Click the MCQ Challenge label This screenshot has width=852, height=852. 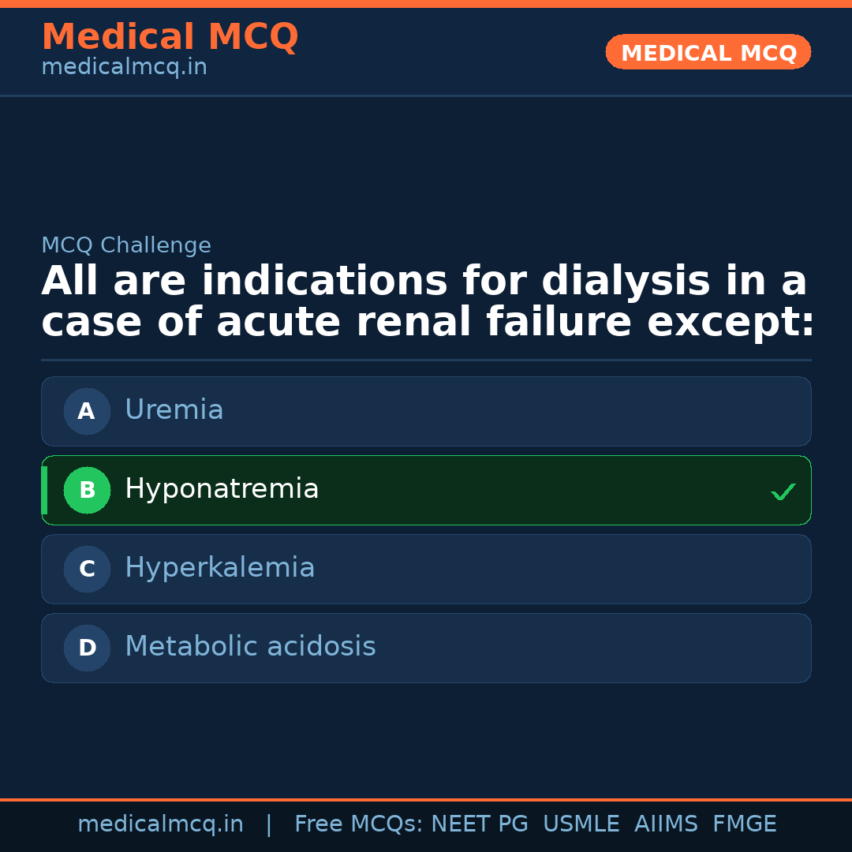click(126, 245)
